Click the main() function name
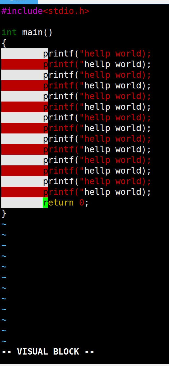Viewport: 169px width, 366px height. pos(37,32)
